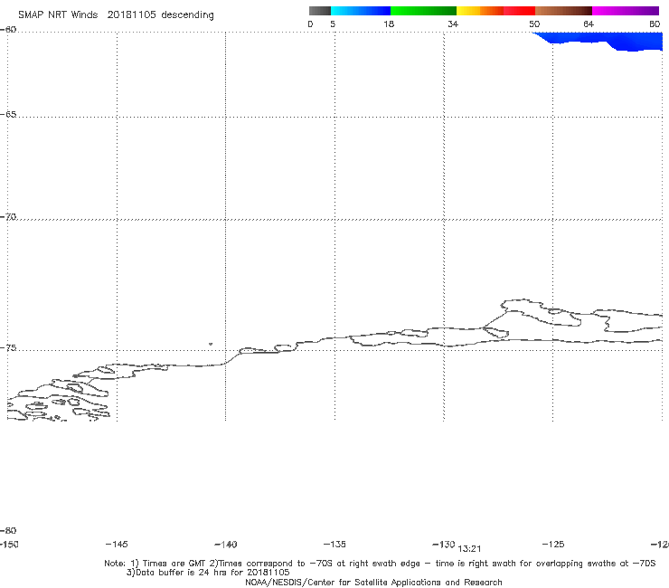Viewport: 669px width, 588px height.
Task: Click the color bar maximum label '80'
Action: (655, 24)
